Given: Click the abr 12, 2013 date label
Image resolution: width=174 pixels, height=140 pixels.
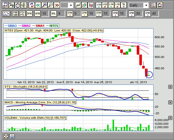Looking at the screenshot, I should pos(138,82).
